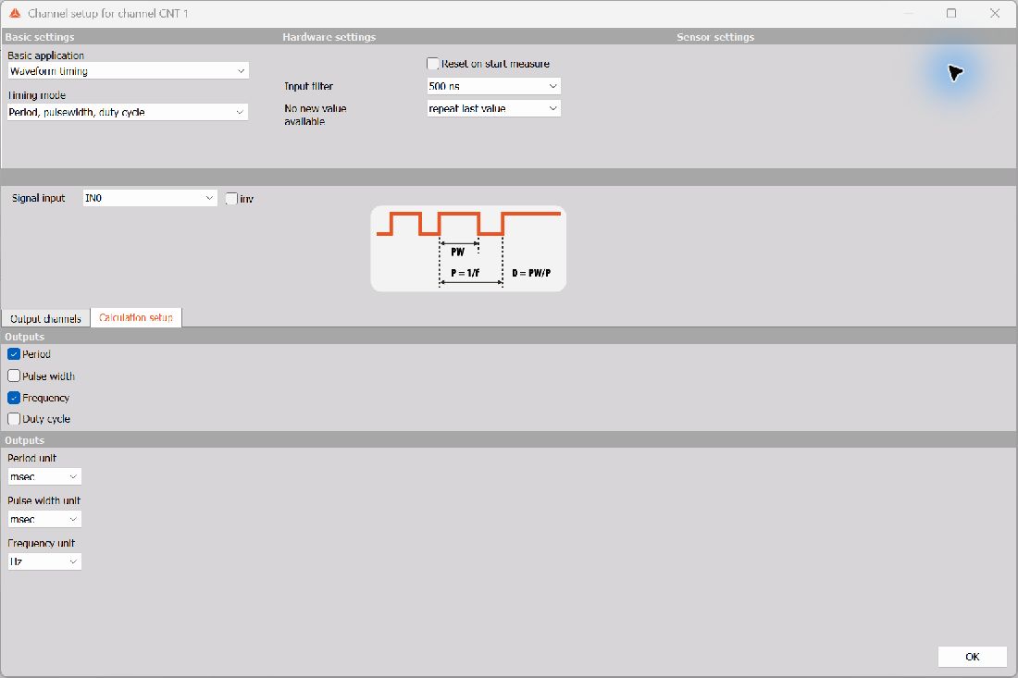The width and height of the screenshot is (1018, 678).
Task: Select the Calculation setup tab
Action: [x=136, y=317]
